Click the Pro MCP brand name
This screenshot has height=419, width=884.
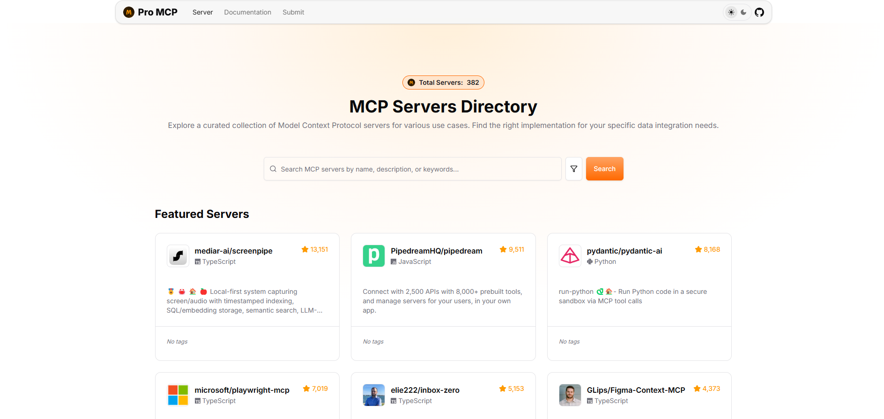click(157, 12)
